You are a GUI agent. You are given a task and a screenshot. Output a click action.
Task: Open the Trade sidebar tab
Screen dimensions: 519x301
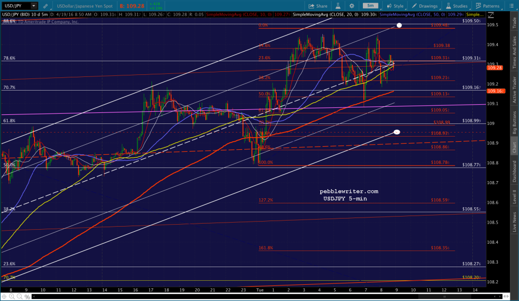tap(514, 22)
